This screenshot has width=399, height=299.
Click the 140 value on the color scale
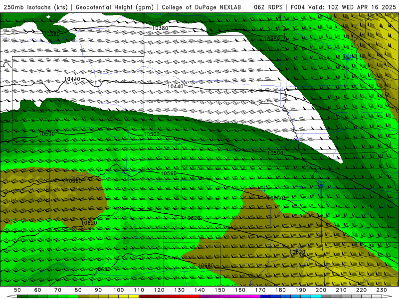pyautogui.click(x=200, y=290)
